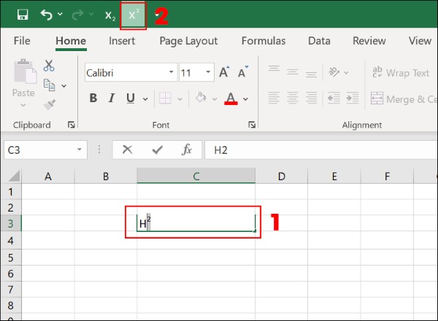This screenshot has height=321, width=438.
Task: Increase font size with the large A
Action: 224,72
